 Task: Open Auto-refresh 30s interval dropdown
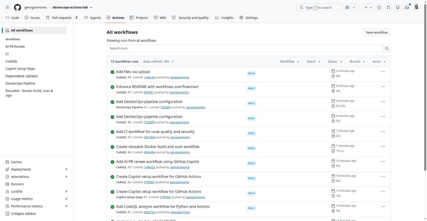(158, 61)
